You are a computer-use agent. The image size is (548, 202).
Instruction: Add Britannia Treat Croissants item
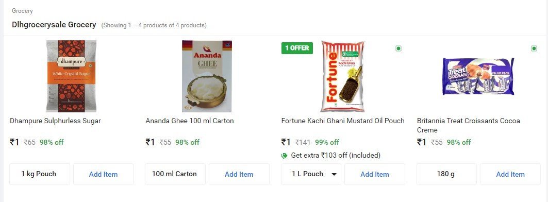coord(510,174)
